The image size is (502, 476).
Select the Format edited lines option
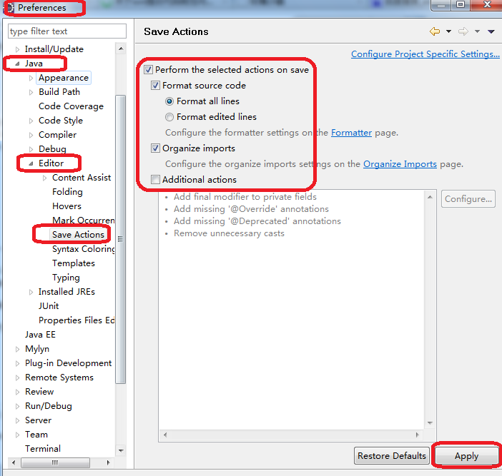point(169,117)
